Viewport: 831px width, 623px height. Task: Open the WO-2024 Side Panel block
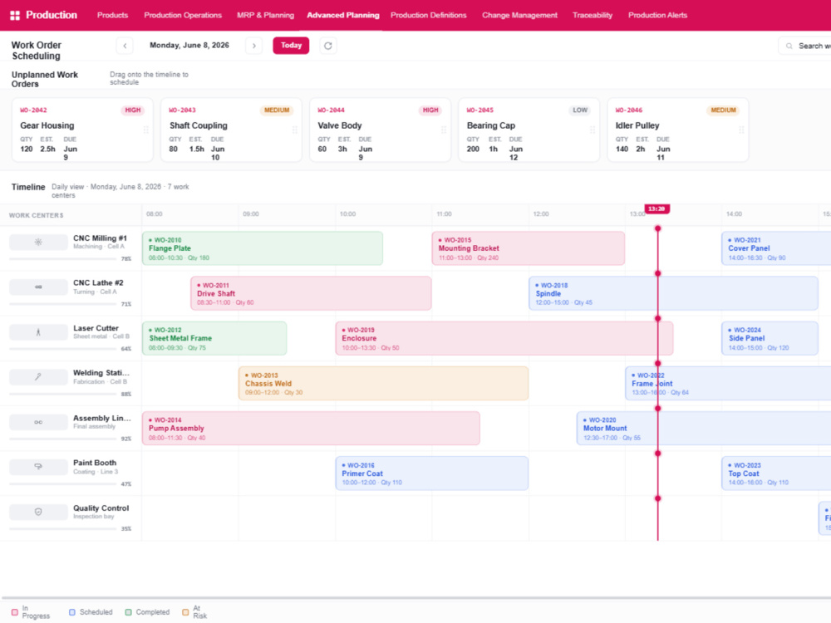770,338
